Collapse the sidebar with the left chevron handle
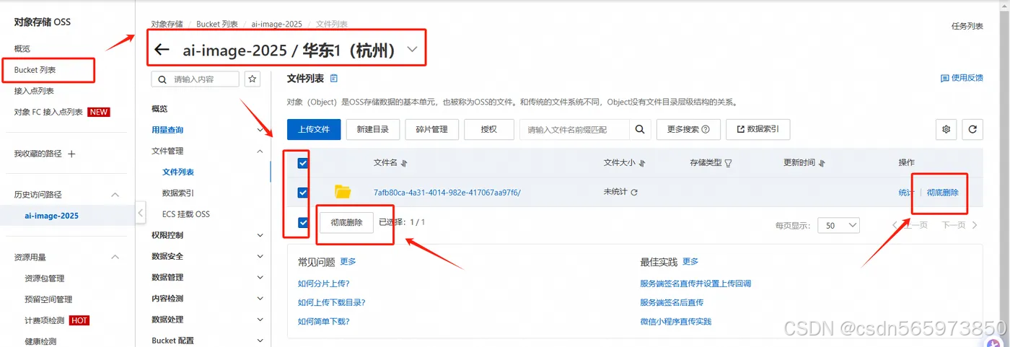 point(141,213)
